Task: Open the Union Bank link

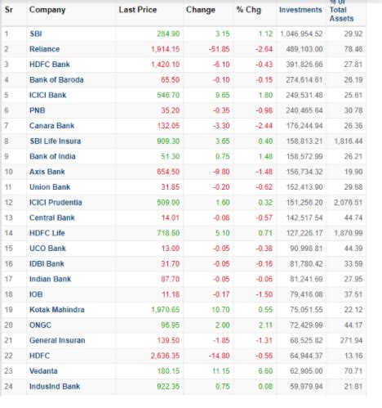Action: (x=50, y=187)
